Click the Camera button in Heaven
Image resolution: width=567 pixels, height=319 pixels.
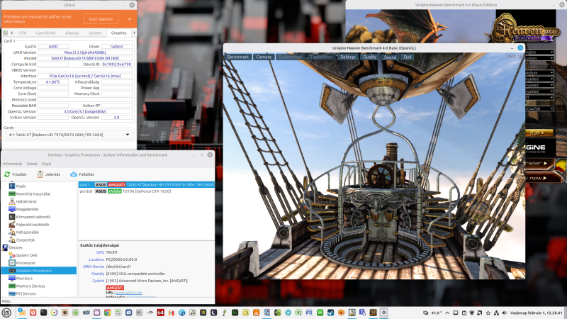pyautogui.click(x=264, y=57)
